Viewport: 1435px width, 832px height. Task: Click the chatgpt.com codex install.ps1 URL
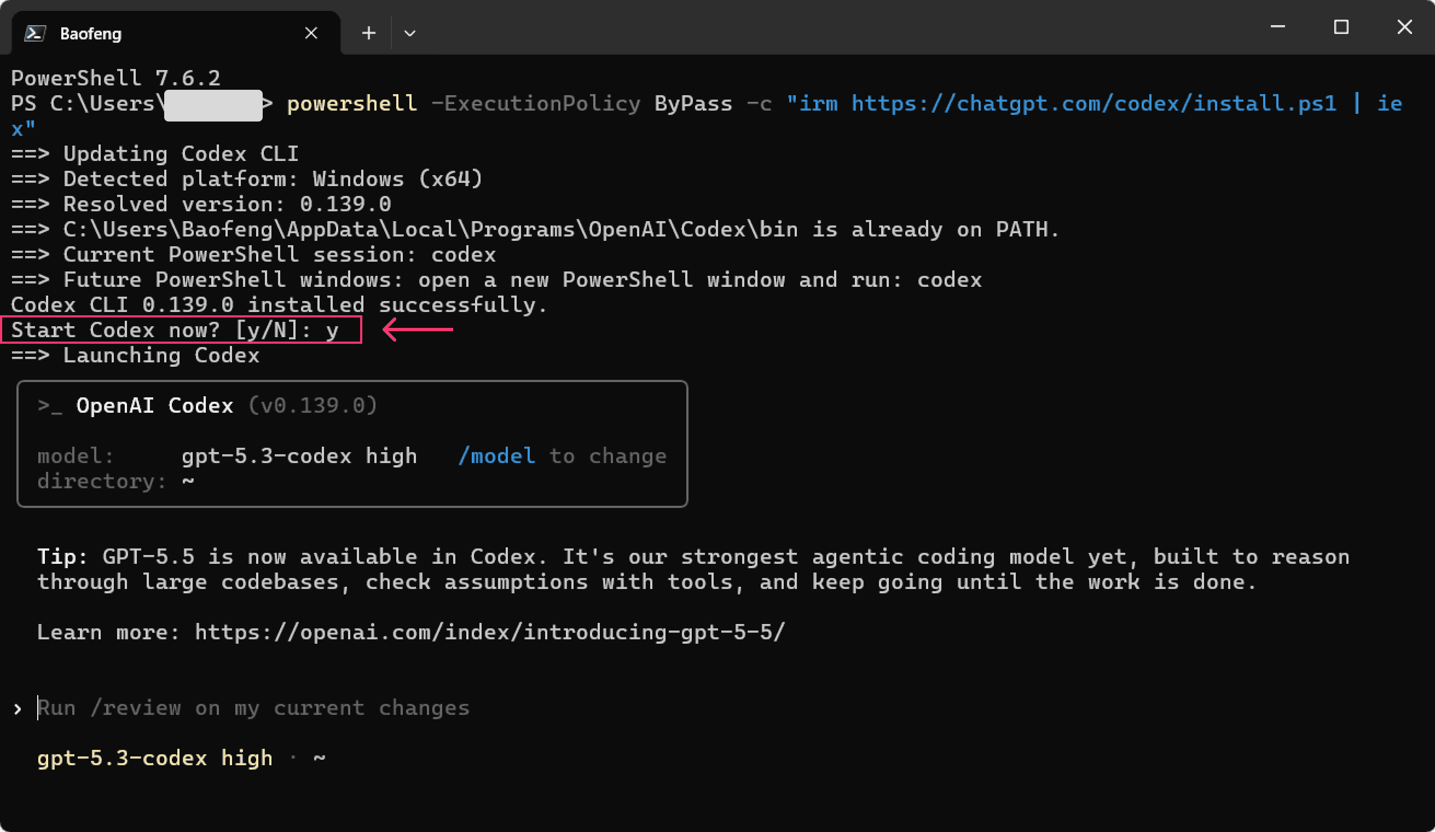1093,103
